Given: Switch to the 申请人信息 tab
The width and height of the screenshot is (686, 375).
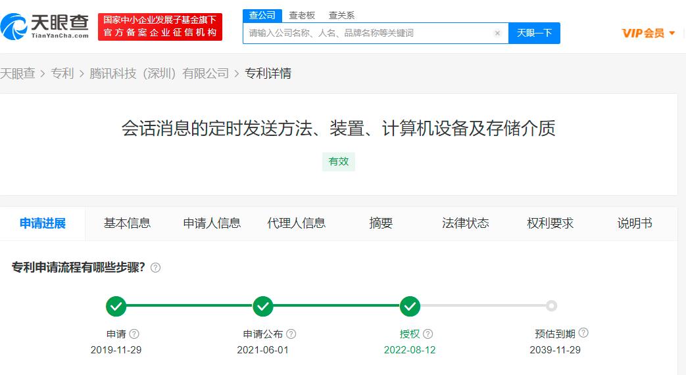Looking at the screenshot, I should (x=212, y=223).
